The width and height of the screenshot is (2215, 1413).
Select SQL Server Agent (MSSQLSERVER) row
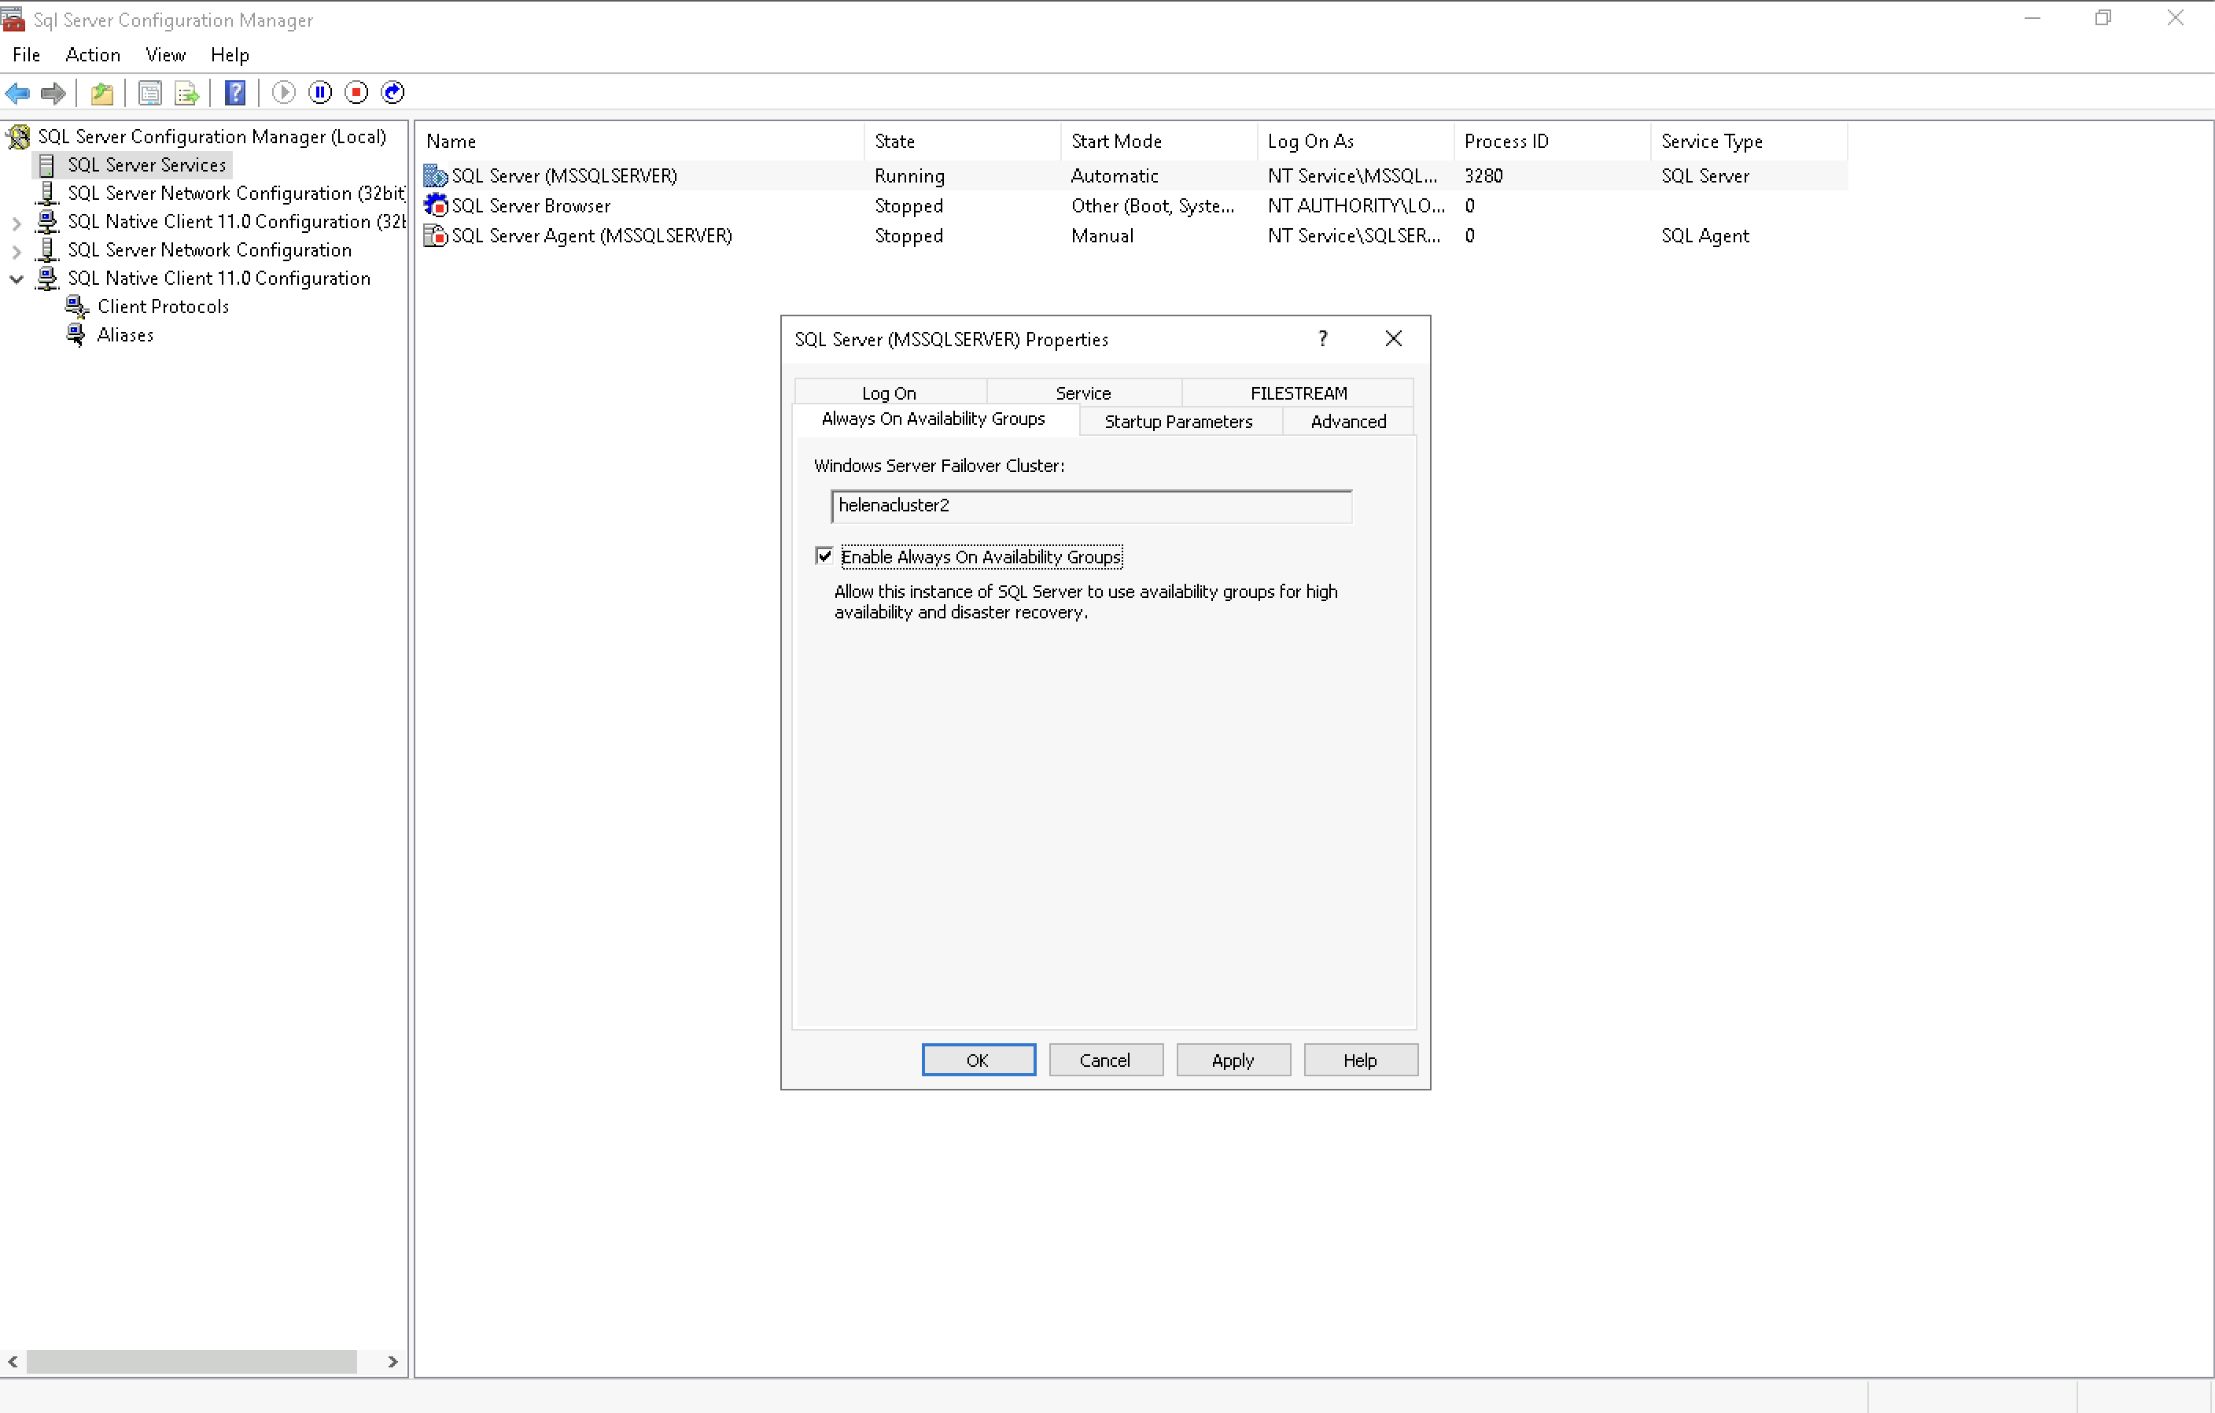click(592, 235)
